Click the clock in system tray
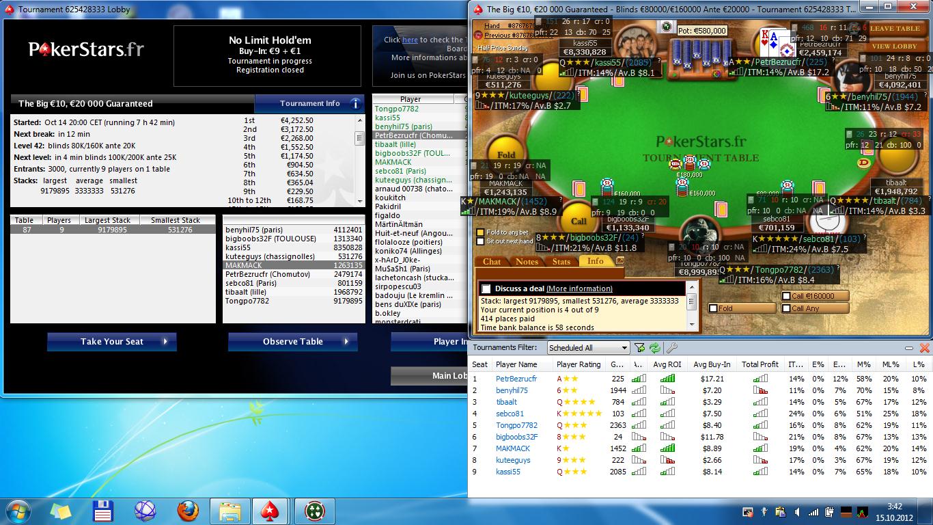This screenshot has width=933, height=525. pos(895,511)
